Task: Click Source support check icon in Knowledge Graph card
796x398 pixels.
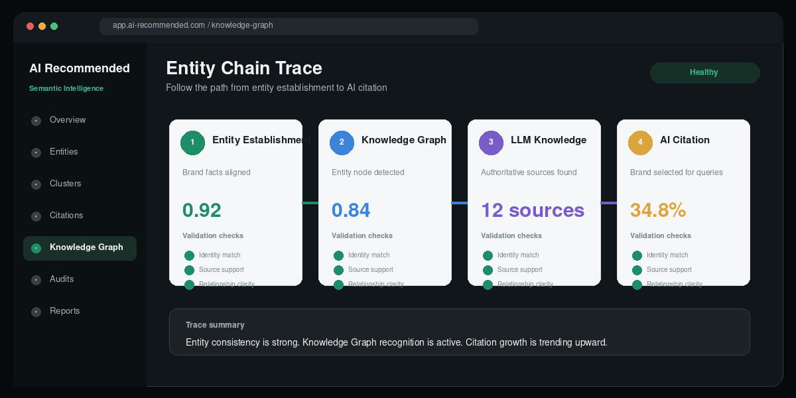Action: click(338, 270)
